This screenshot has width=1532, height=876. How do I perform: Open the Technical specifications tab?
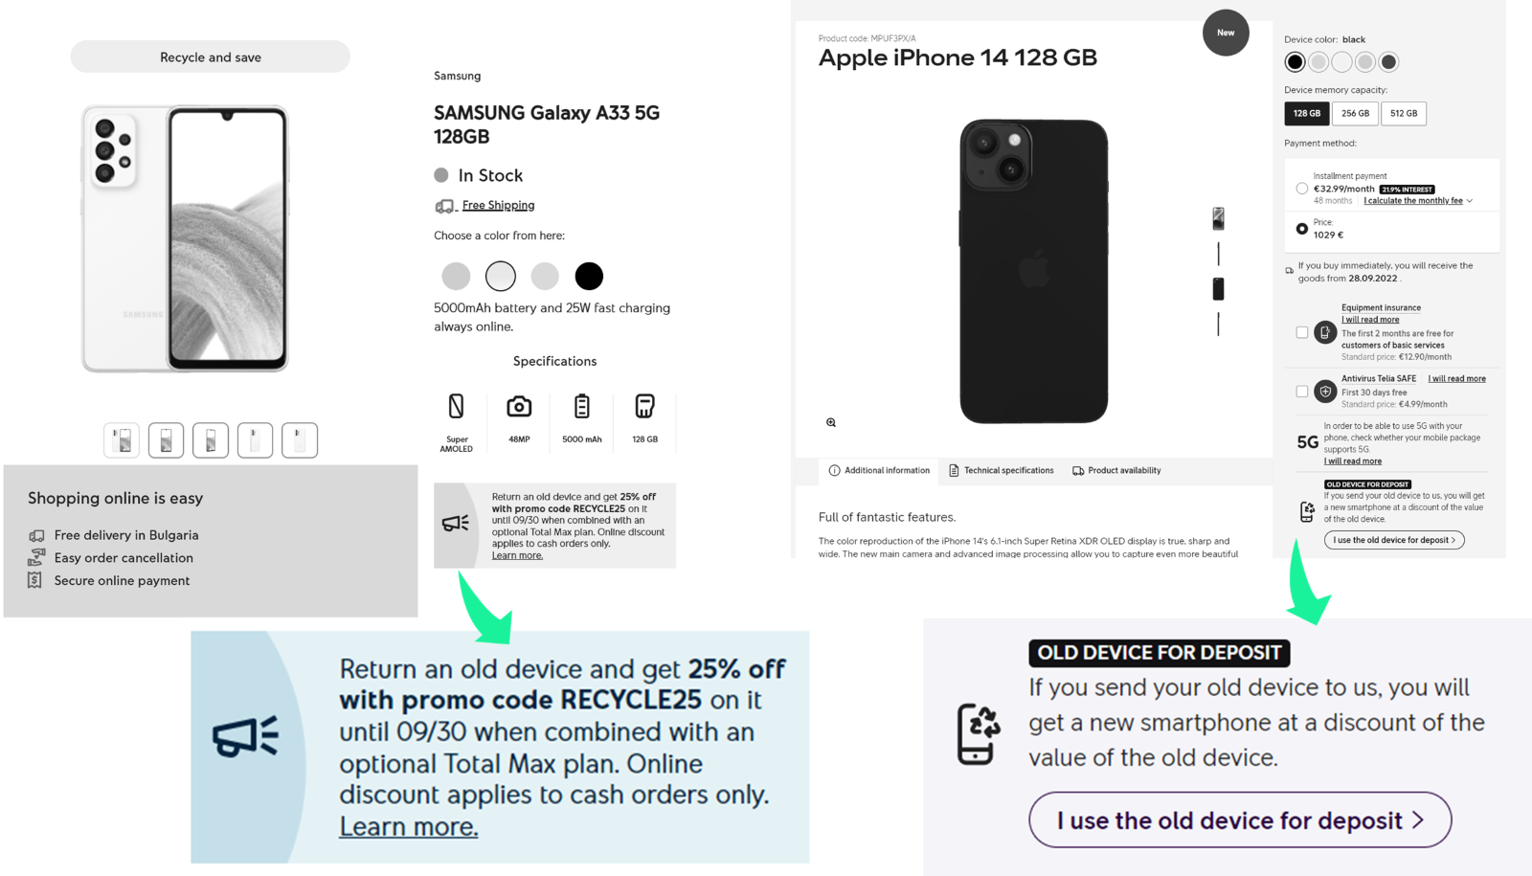click(x=1002, y=470)
